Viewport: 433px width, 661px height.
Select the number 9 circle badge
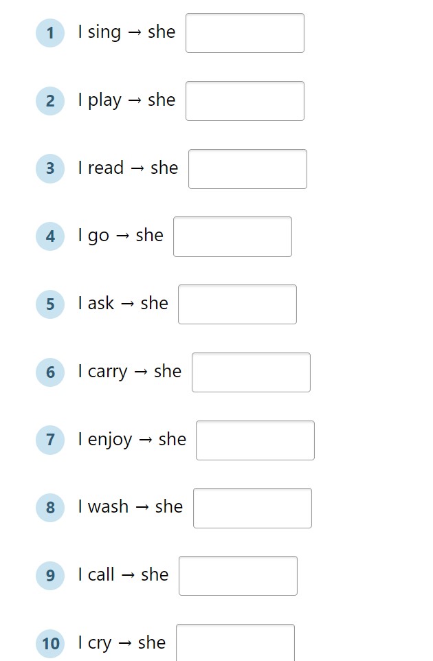50,575
